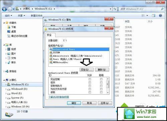The height and width of the screenshot is (121, 167).
Task: Sort files by 类型 column header
Action: [x=127, y=21]
